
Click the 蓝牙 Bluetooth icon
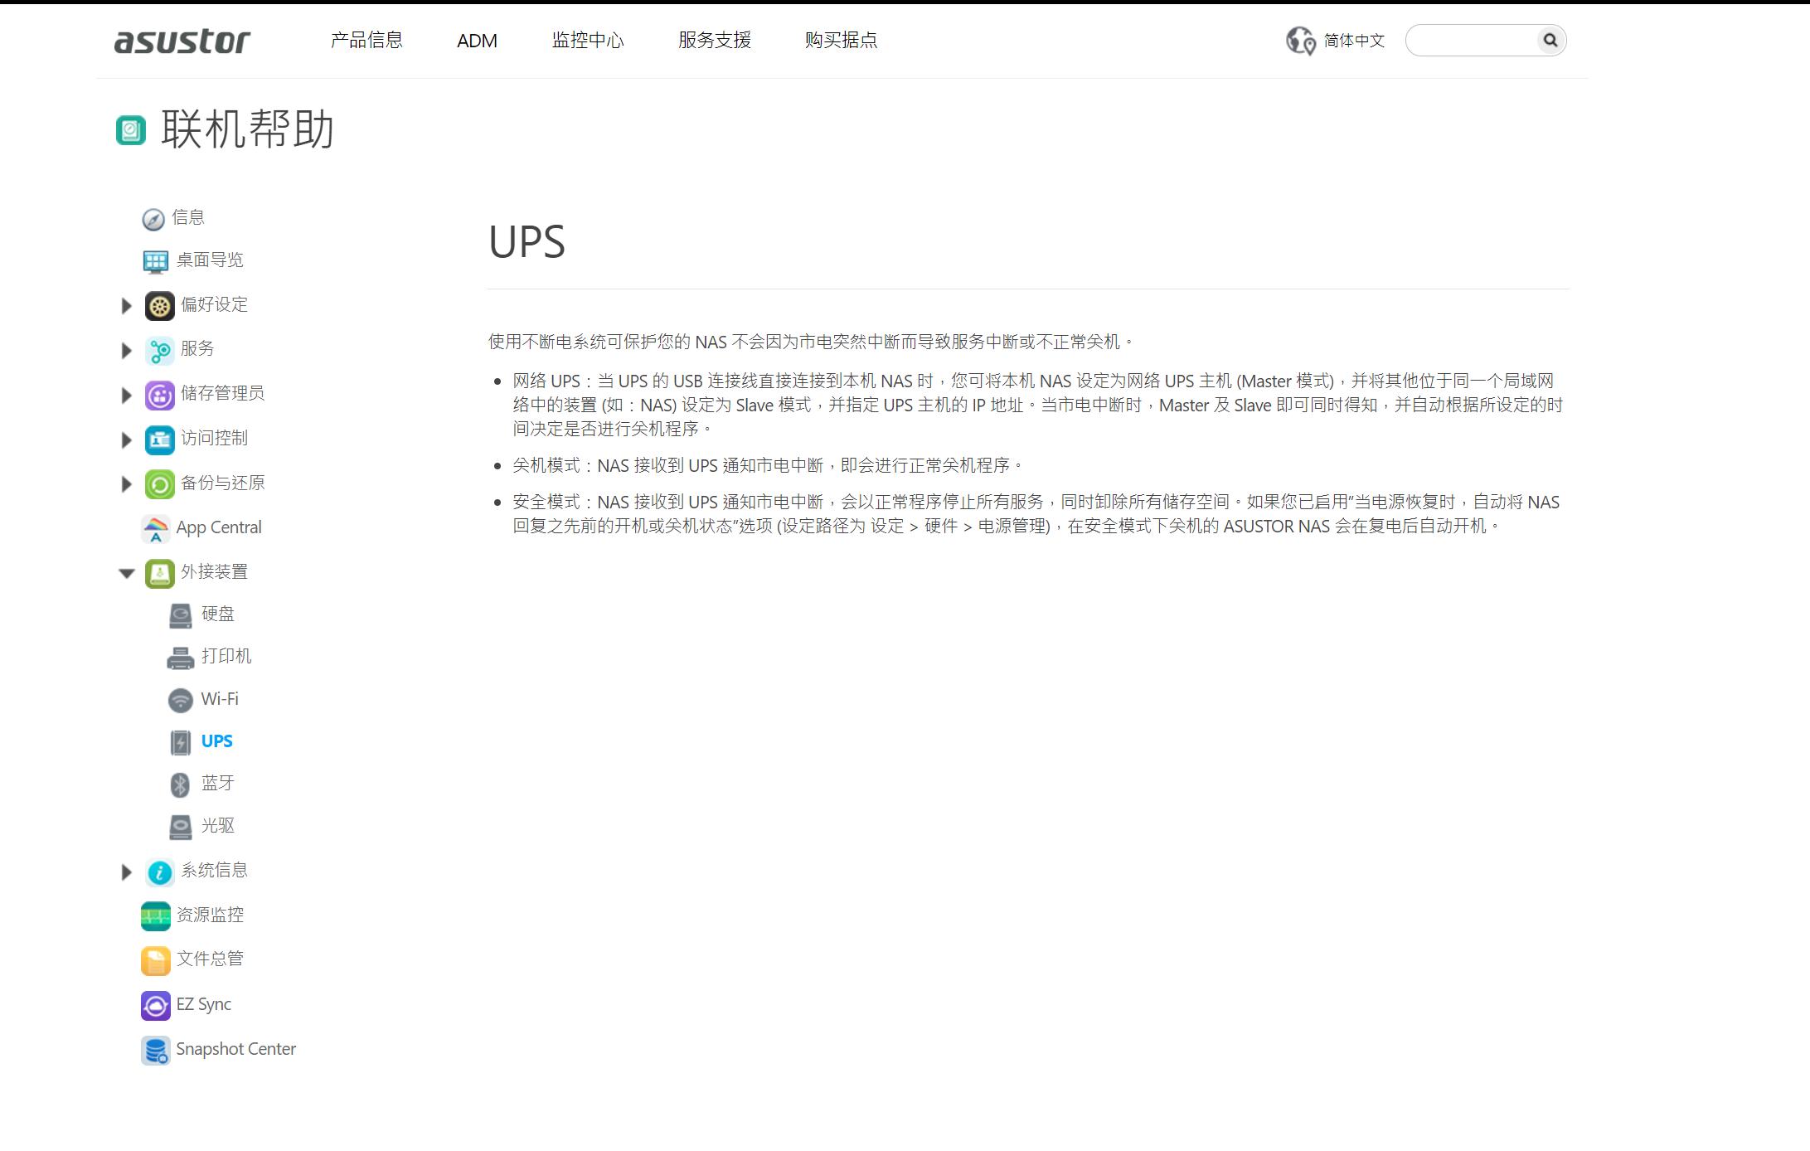pyautogui.click(x=180, y=784)
